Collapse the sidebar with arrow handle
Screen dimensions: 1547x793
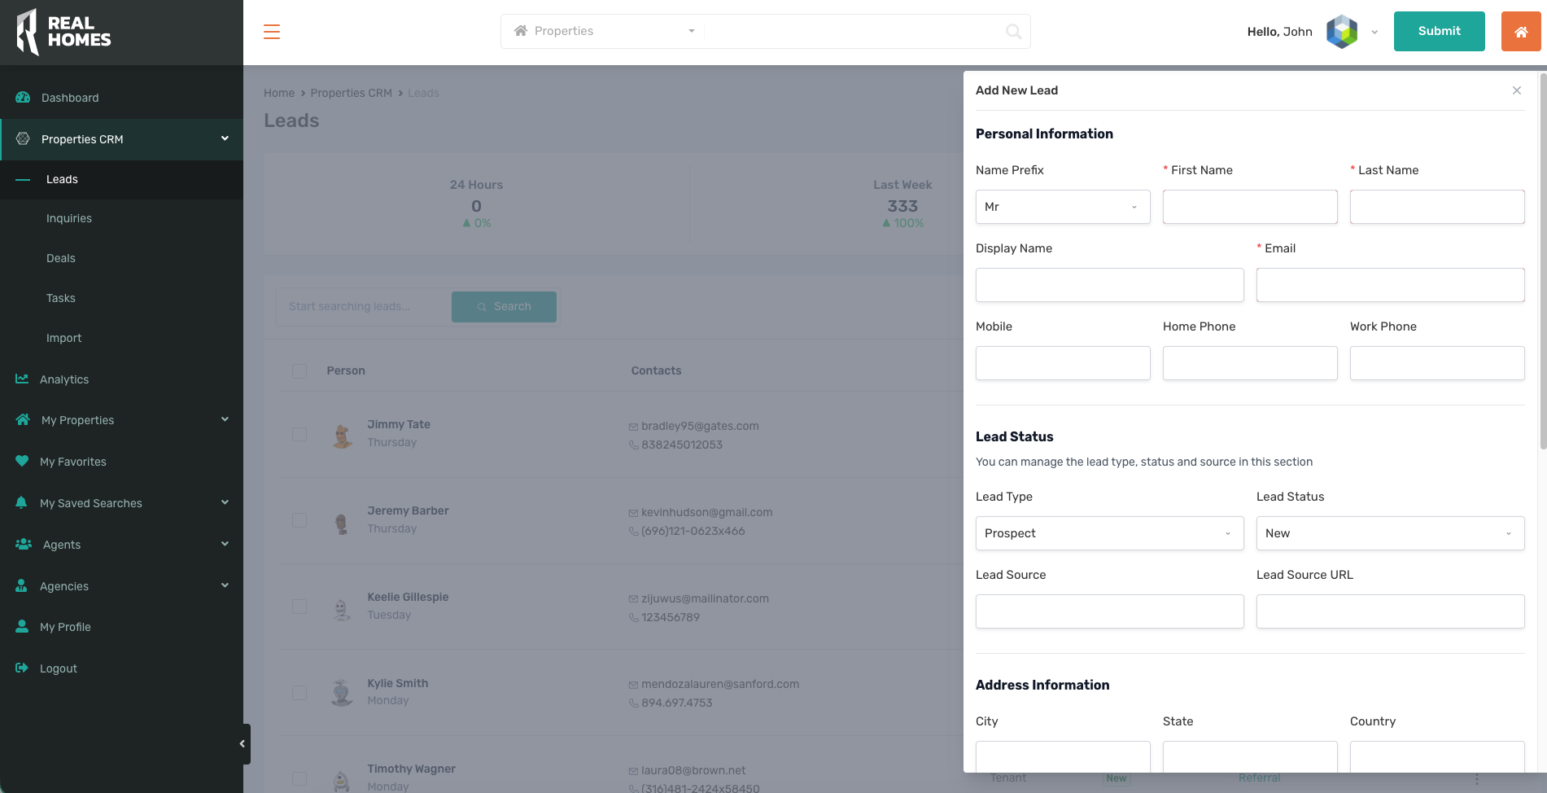coord(242,743)
